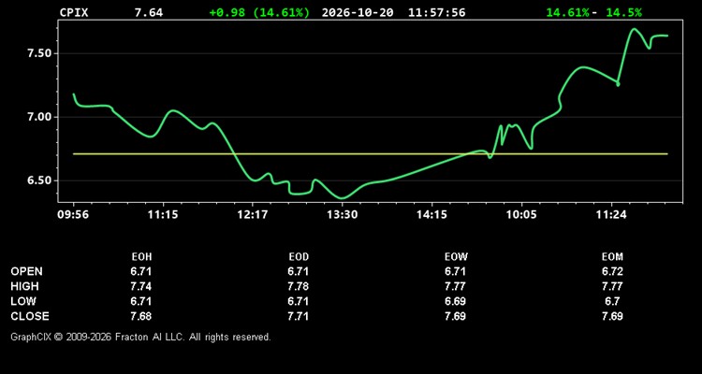Click the HIGH row label
The image size is (702, 374).
[x=24, y=286]
